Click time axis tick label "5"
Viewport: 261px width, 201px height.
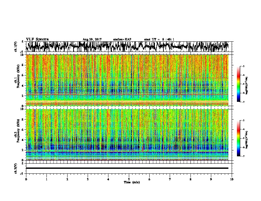(x=129, y=179)
